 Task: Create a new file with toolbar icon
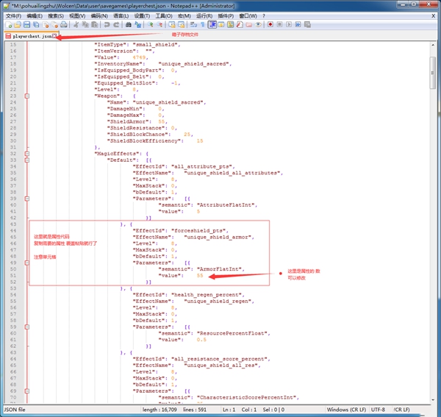pos(8,25)
